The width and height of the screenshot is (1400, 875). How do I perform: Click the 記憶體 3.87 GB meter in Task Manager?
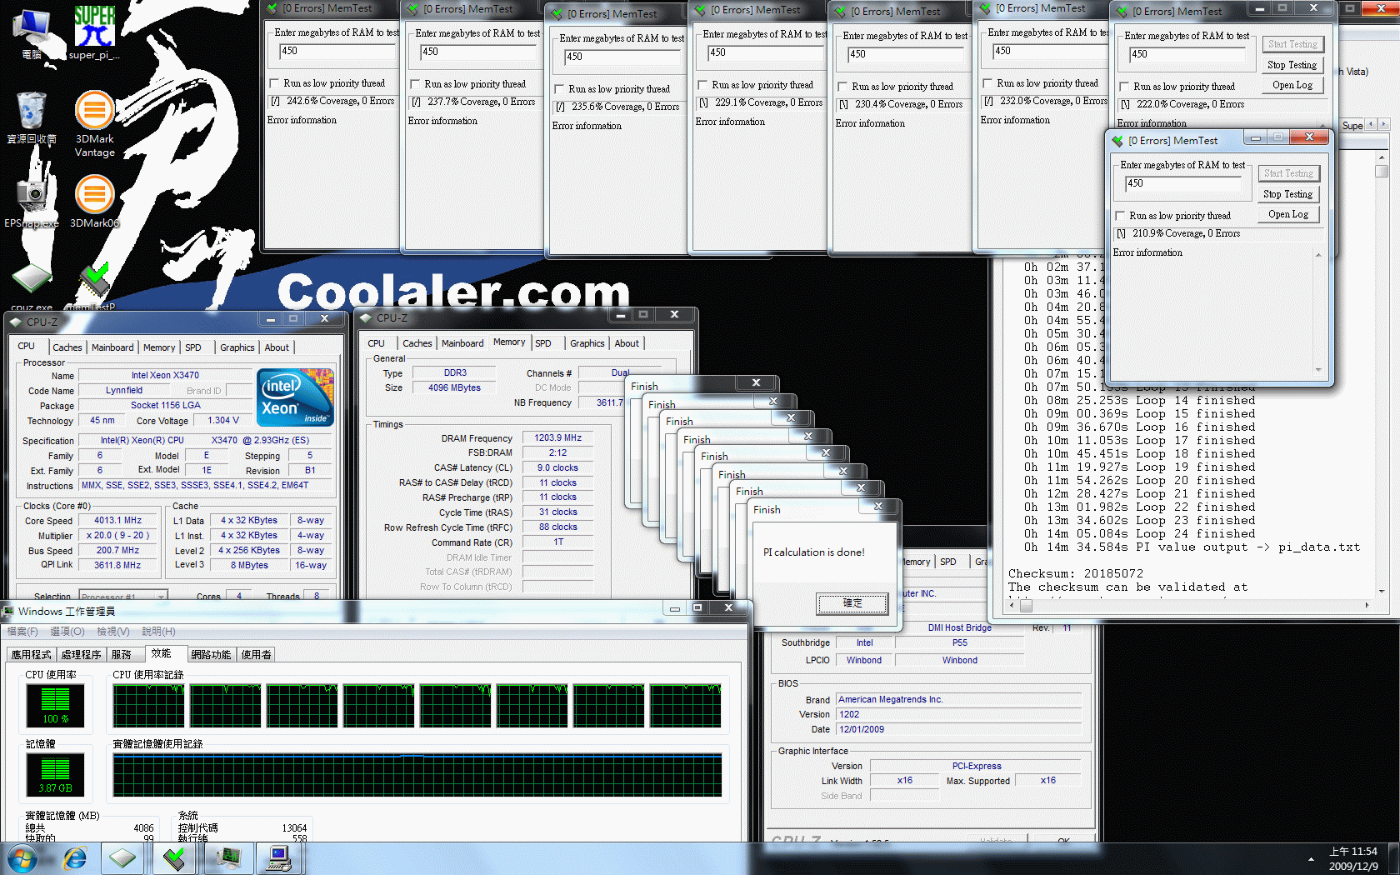56,774
